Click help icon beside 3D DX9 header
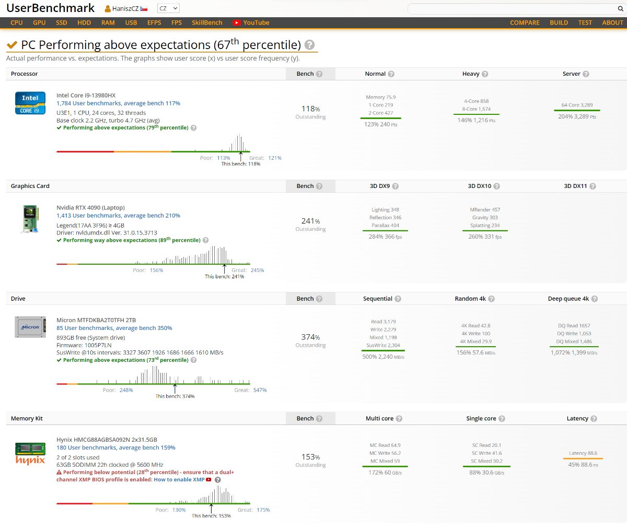The image size is (627, 531). tap(395, 186)
